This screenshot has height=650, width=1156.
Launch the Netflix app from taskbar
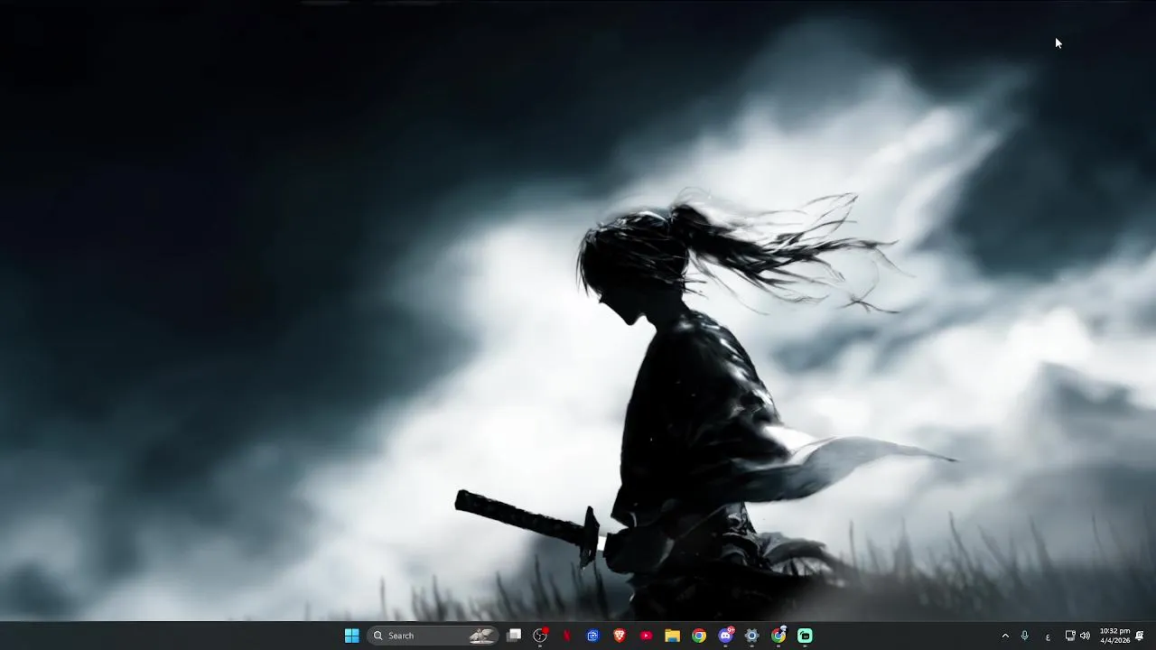coord(567,636)
